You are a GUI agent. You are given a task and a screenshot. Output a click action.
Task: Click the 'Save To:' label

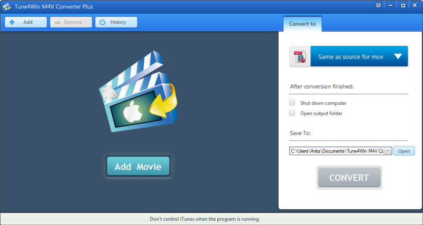[300, 133]
